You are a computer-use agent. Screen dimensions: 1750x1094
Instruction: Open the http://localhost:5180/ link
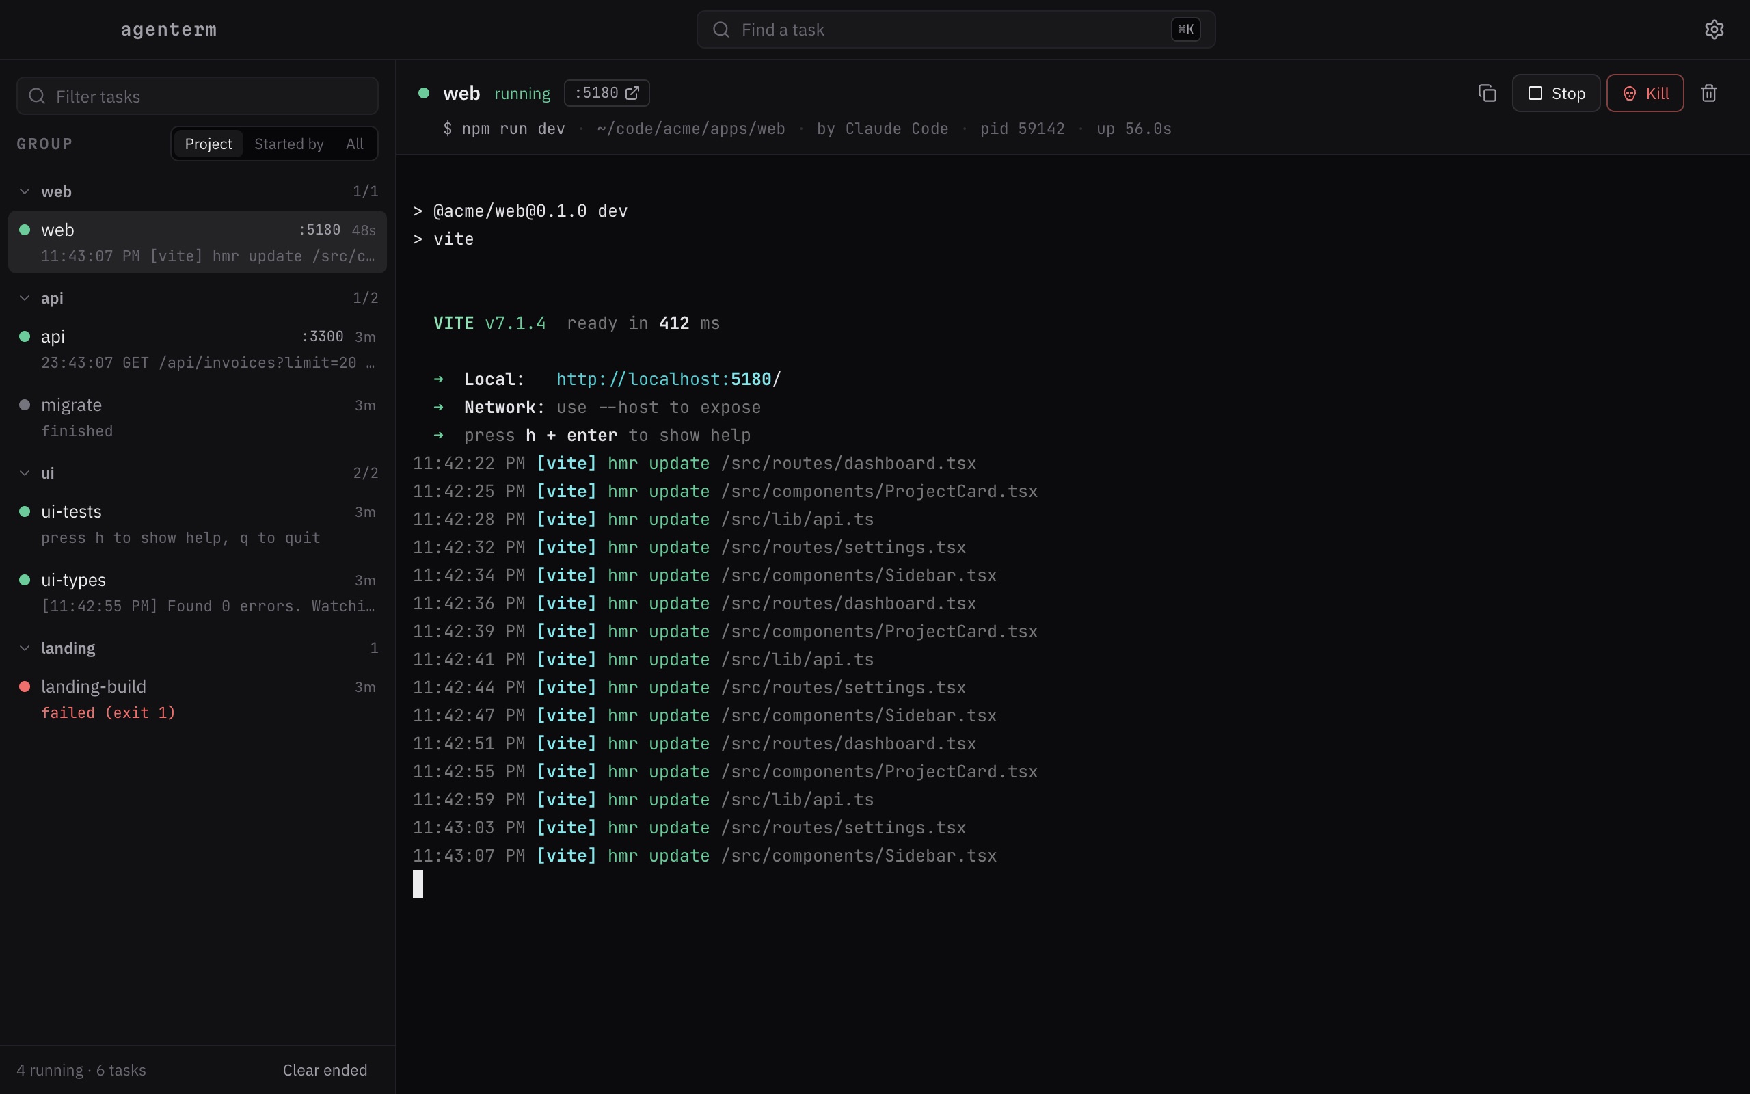(x=668, y=379)
